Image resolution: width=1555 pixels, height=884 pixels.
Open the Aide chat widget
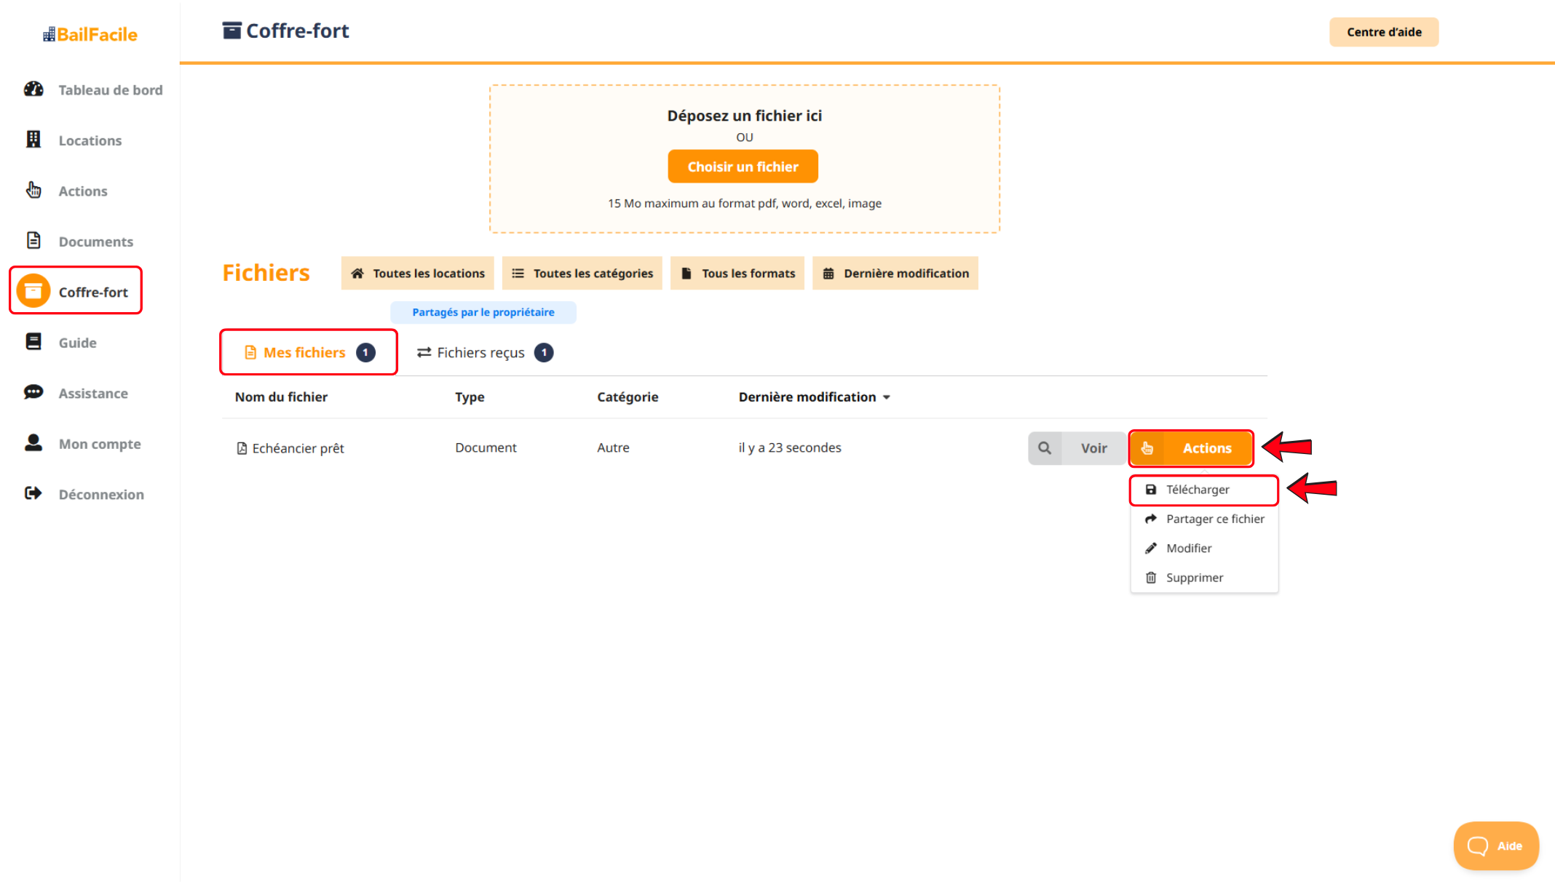1495,845
